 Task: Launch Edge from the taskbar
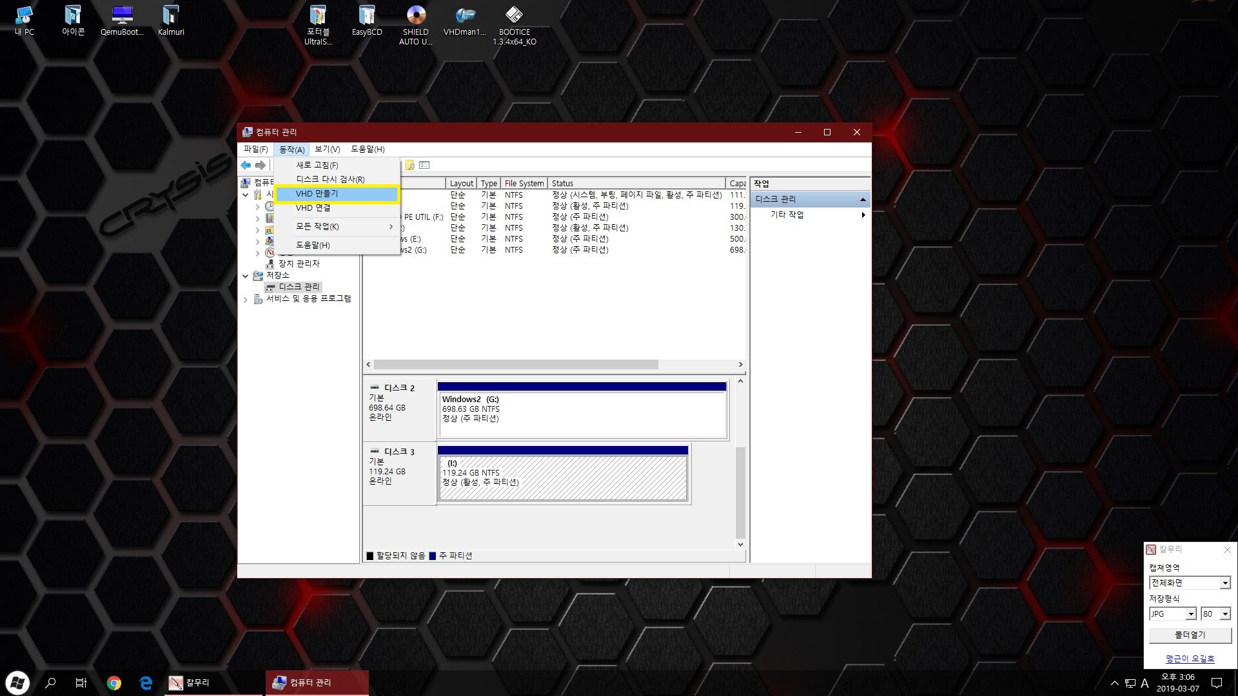pyautogui.click(x=146, y=682)
